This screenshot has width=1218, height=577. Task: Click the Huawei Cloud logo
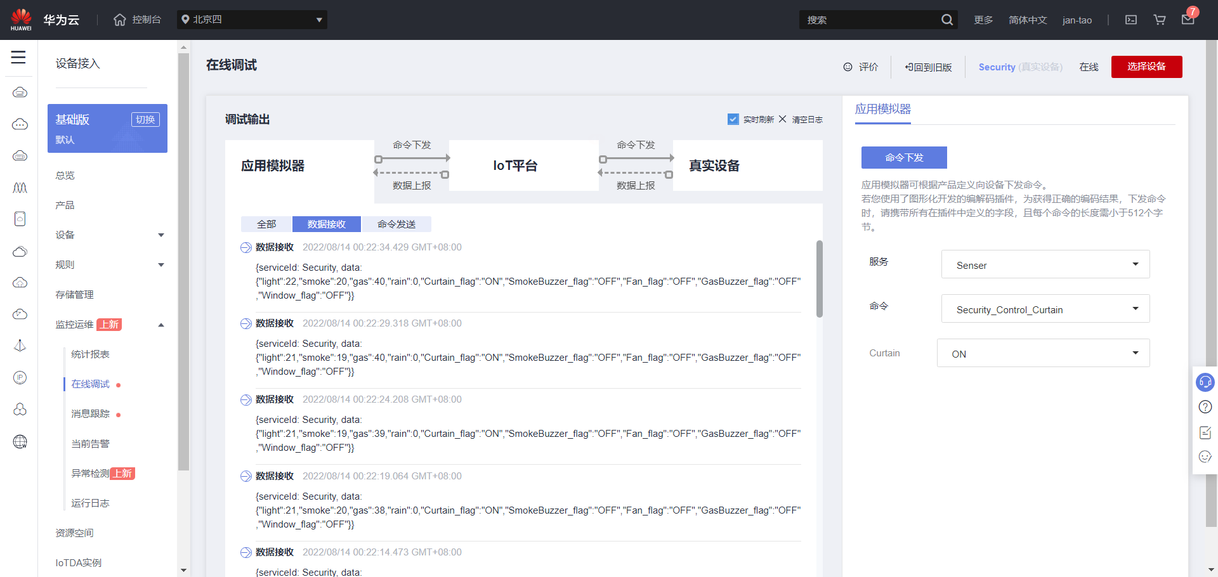tap(21, 20)
